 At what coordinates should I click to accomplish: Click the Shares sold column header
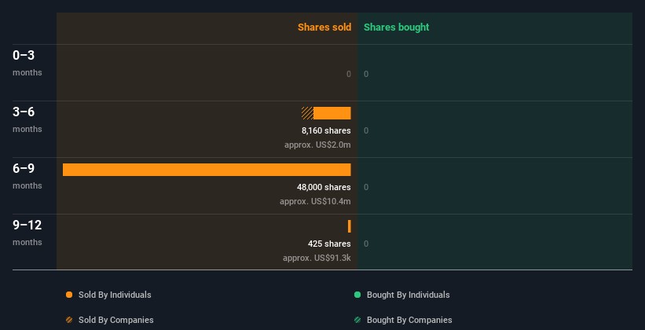pyautogui.click(x=324, y=27)
